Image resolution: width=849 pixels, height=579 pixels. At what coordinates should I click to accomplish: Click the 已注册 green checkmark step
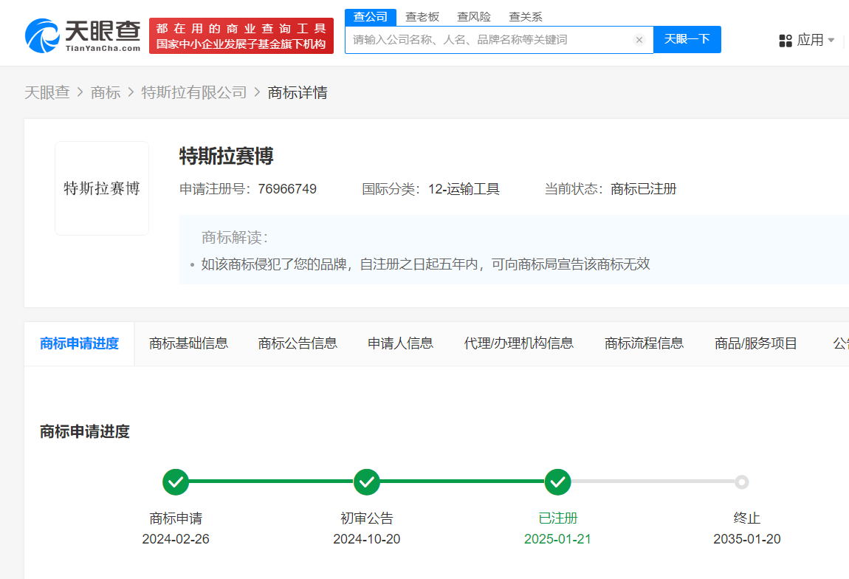tap(557, 482)
